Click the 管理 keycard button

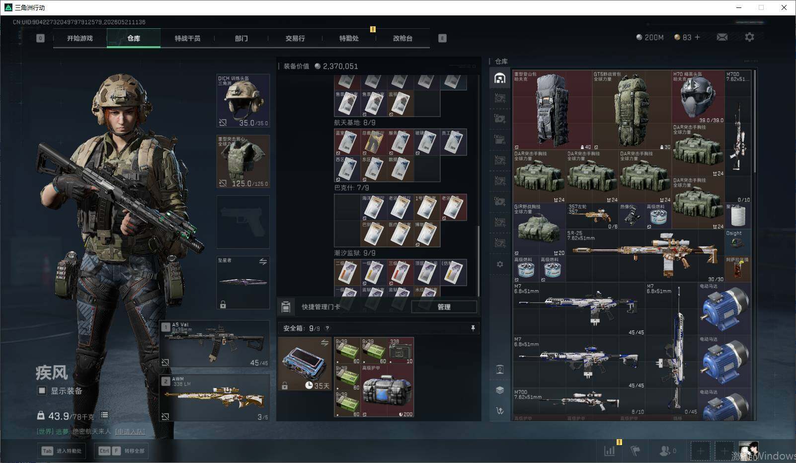pos(444,307)
